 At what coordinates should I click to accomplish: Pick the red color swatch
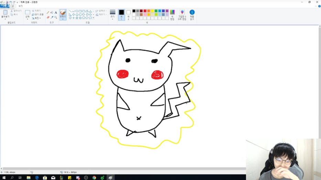click(145, 11)
